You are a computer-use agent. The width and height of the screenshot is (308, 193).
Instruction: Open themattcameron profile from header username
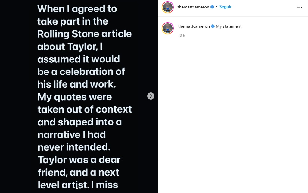pyautogui.click(x=193, y=7)
